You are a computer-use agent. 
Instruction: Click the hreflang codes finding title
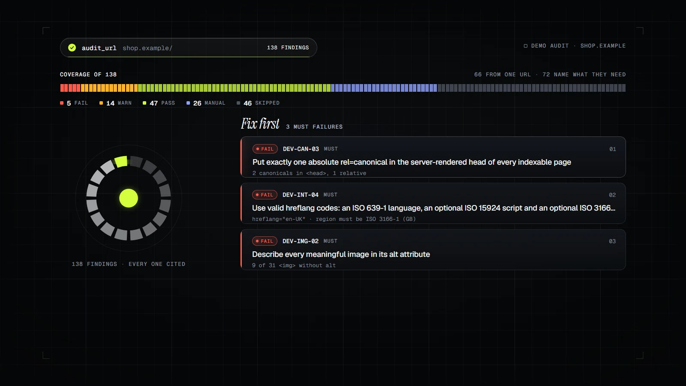(433, 208)
